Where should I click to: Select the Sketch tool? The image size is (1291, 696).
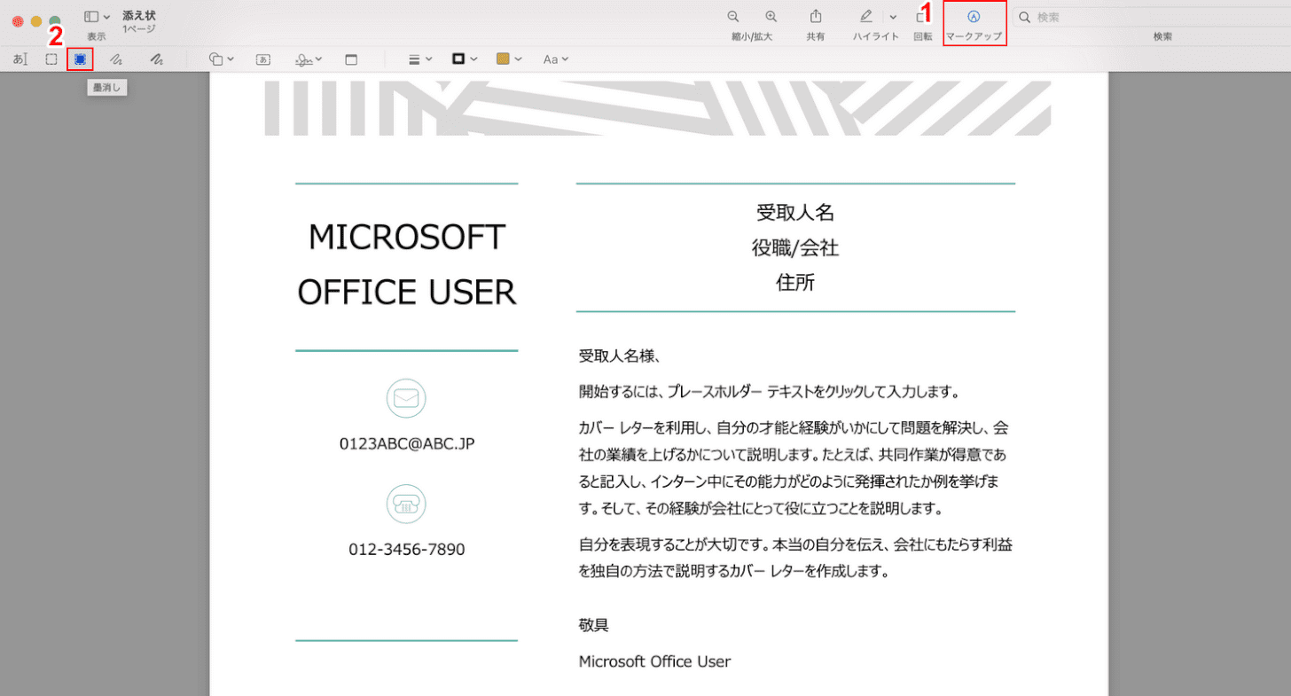click(x=115, y=59)
